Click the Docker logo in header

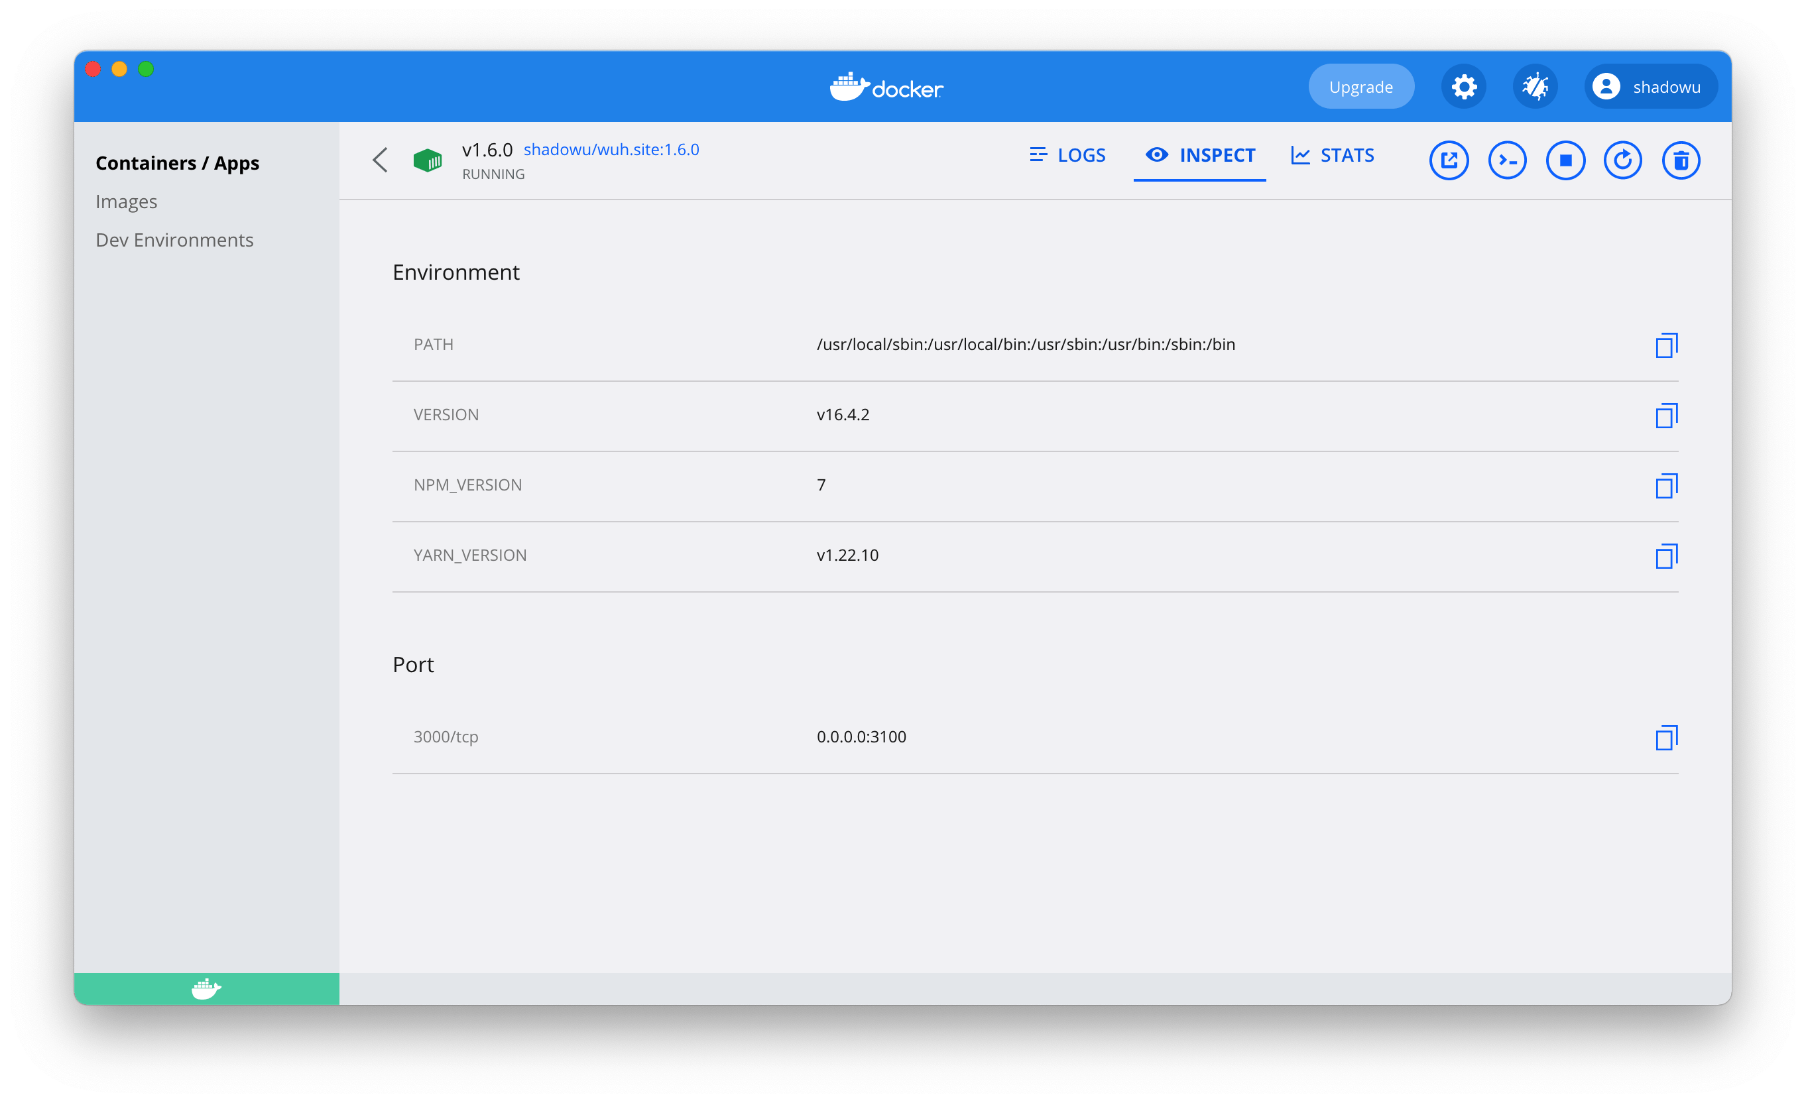tap(886, 86)
